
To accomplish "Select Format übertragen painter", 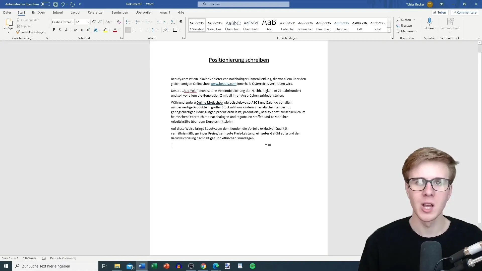I will [31, 32].
